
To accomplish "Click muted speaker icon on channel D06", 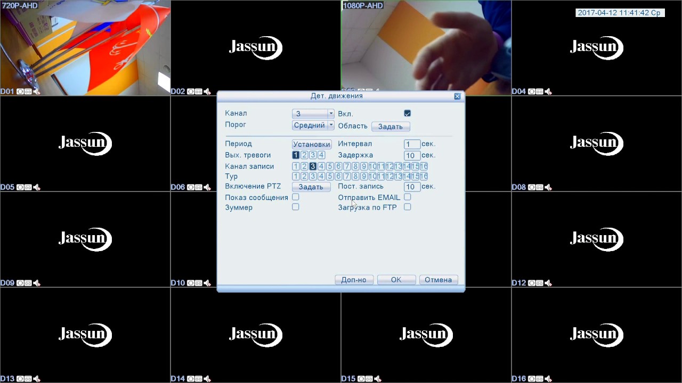I will 207,187.
